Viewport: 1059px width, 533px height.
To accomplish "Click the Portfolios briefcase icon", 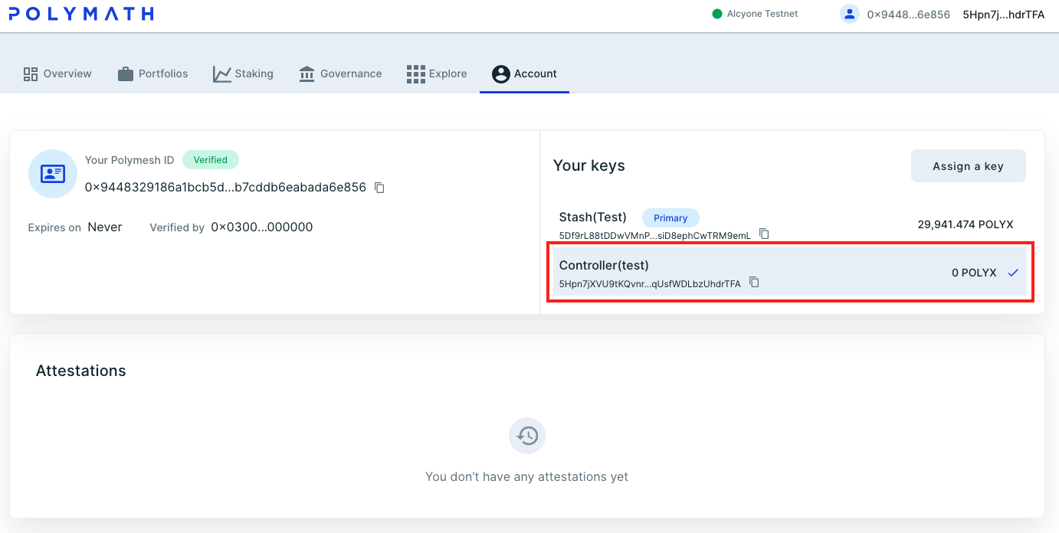I will tap(126, 74).
